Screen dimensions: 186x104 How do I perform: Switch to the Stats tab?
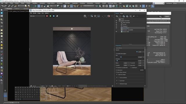coord(121,13)
